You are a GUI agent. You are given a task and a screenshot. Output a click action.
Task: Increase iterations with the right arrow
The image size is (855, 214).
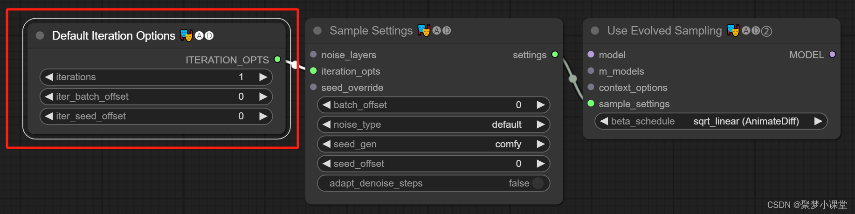click(263, 77)
